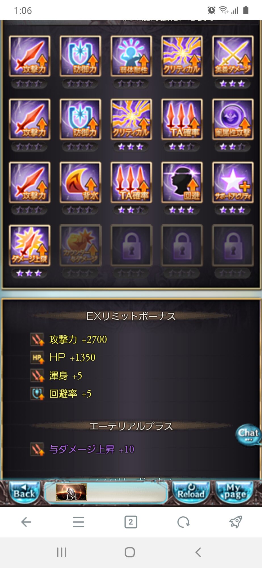Image resolution: width=262 pixels, height=568 pixels.
Task: Select the 背水 flame perk icon
Action: click(80, 182)
